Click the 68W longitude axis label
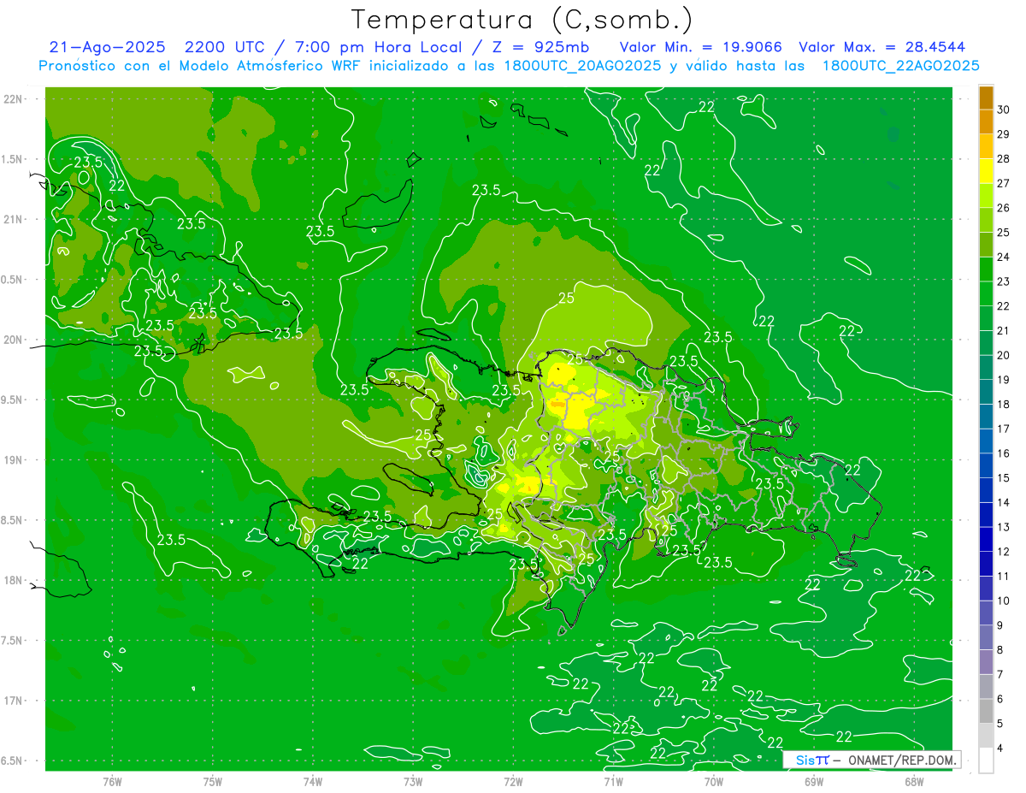Image resolution: width=1026 pixels, height=793 pixels. coord(914,781)
